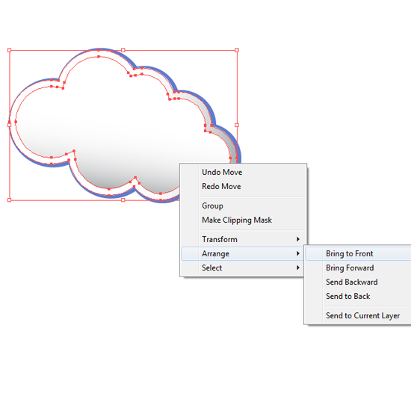Choose Make Clipping Mask option
The width and height of the screenshot is (411, 411).
[244, 220]
